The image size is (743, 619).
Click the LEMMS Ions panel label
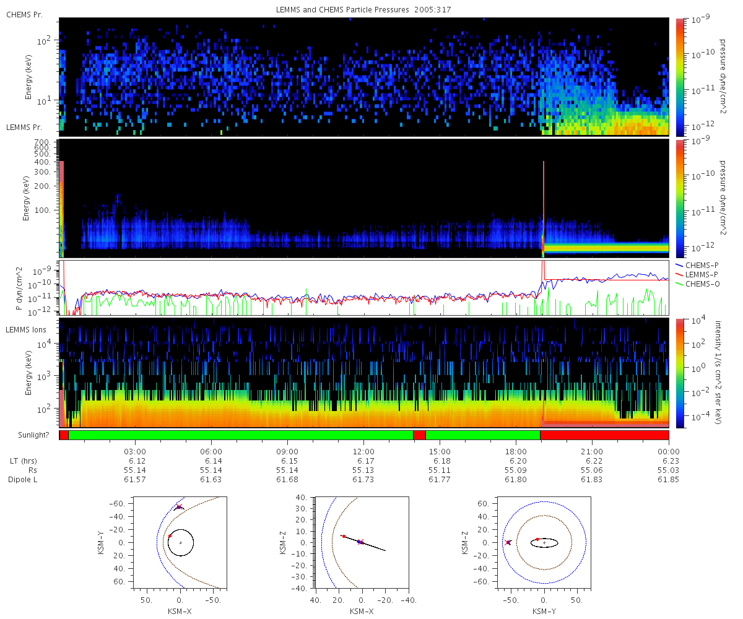click(27, 331)
